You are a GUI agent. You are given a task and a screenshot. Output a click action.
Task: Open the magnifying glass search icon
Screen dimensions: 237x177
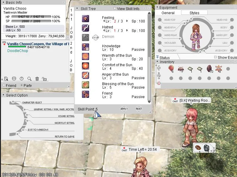click(29, 79)
